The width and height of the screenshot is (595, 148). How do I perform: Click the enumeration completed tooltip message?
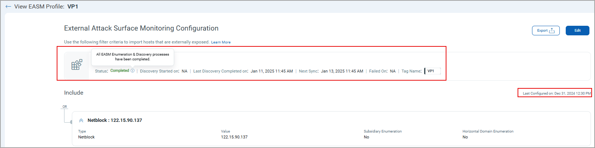[133, 57]
